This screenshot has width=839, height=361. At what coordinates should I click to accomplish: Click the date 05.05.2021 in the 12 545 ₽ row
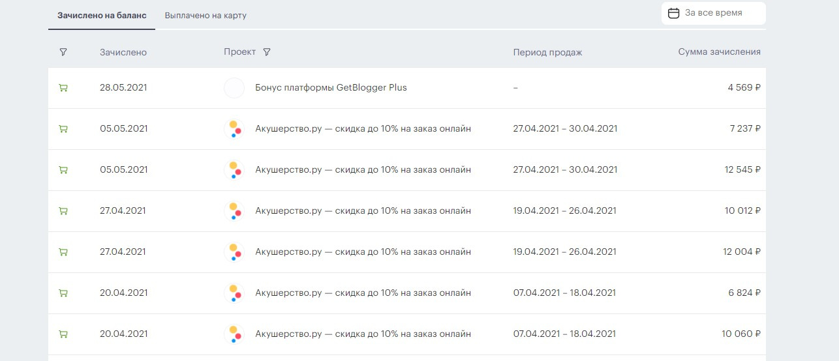124,169
